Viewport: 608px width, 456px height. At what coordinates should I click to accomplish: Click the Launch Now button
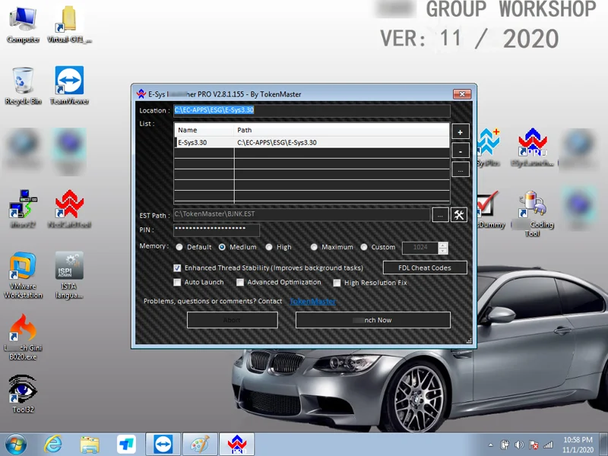(373, 320)
